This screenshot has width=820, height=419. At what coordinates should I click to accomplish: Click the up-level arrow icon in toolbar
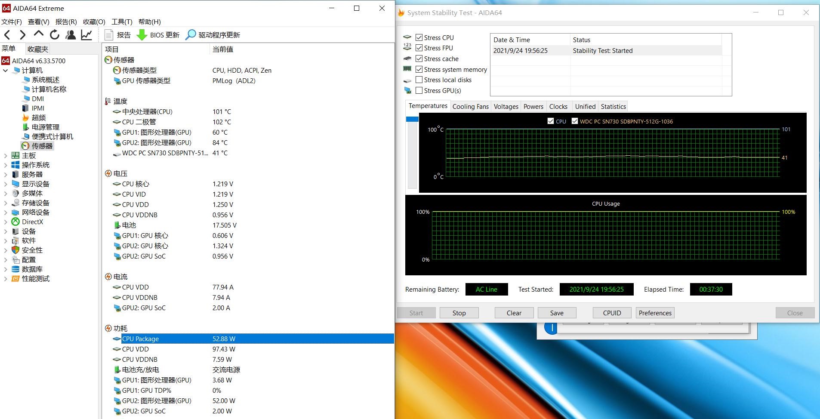pyautogui.click(x=39, y=34)
